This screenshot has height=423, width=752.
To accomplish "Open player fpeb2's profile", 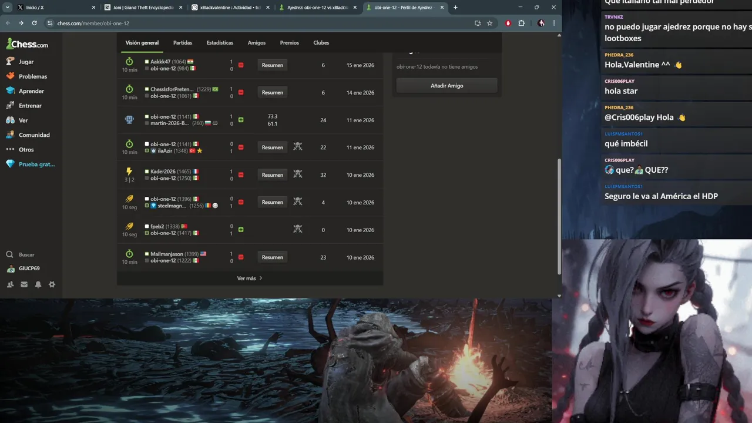I will point(157,226).
